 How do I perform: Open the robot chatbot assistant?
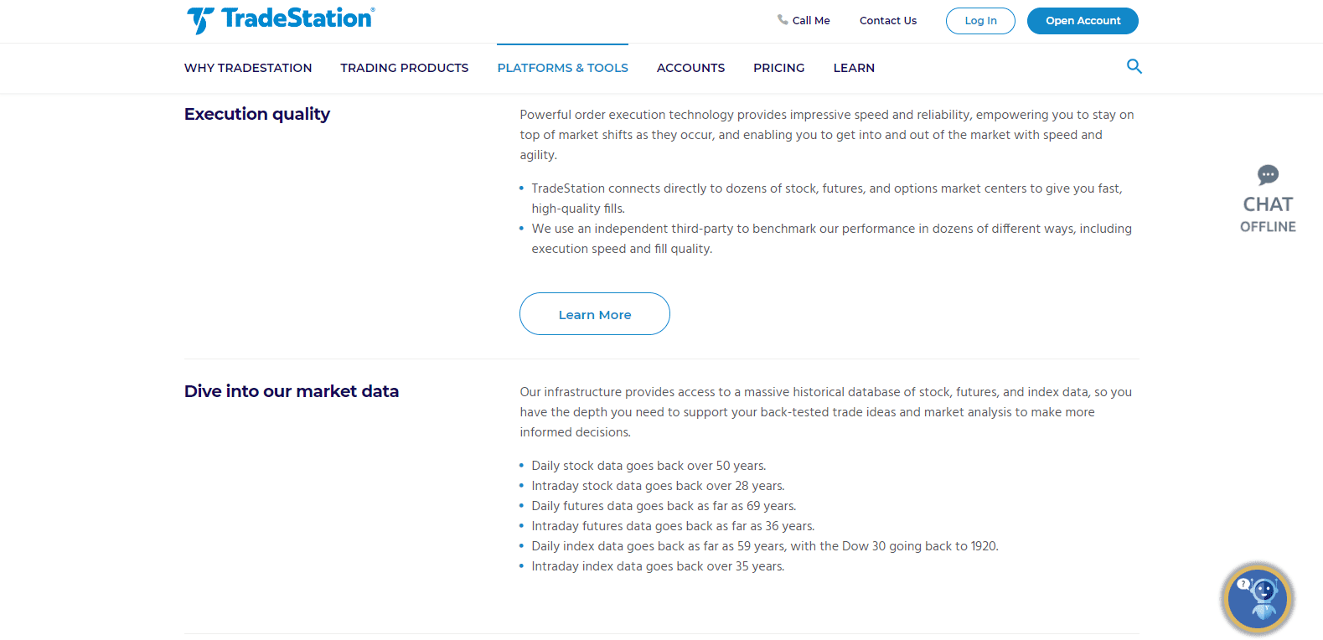1257,598
